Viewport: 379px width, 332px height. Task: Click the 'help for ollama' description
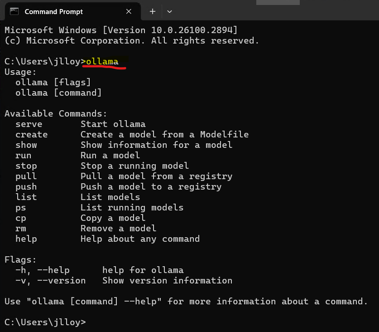click(x=143, y=270)
